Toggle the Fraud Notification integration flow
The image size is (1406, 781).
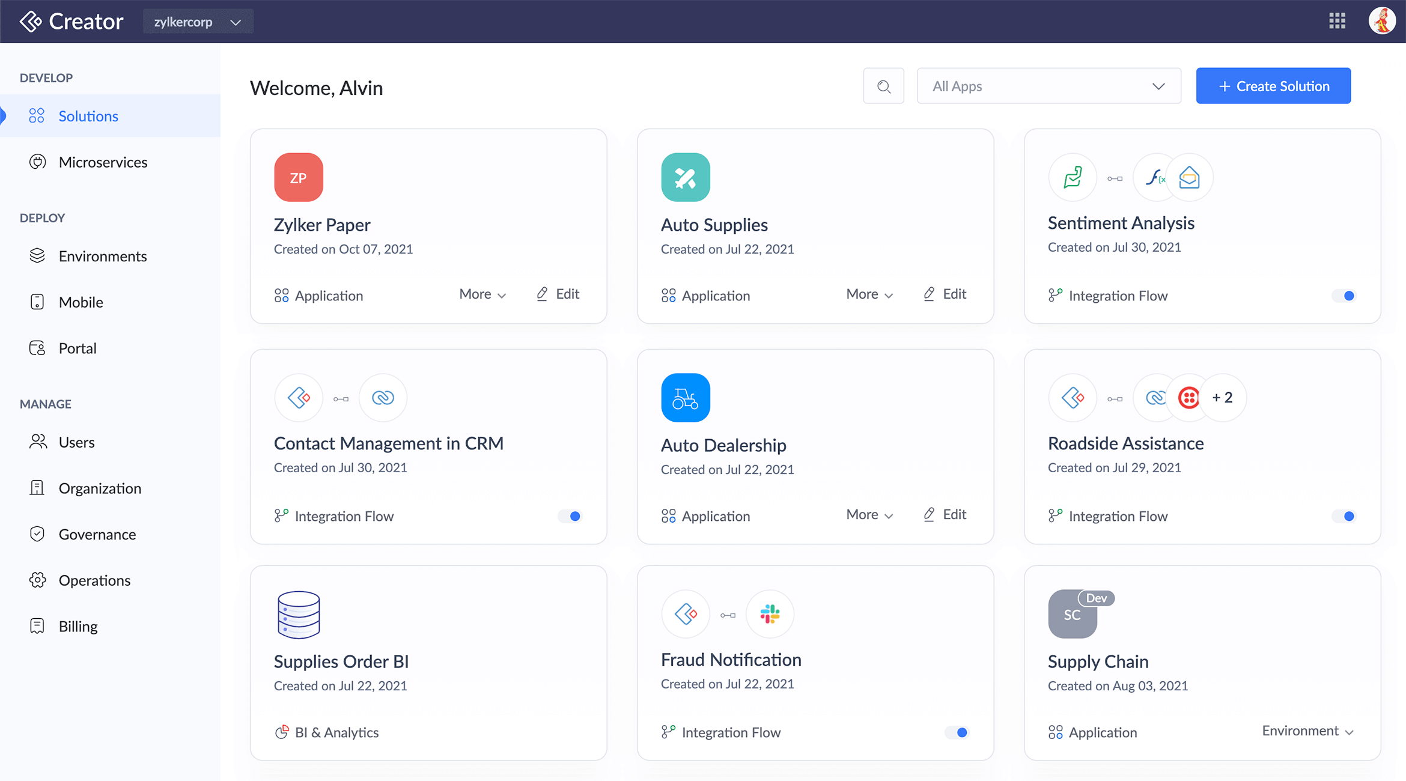957,732
